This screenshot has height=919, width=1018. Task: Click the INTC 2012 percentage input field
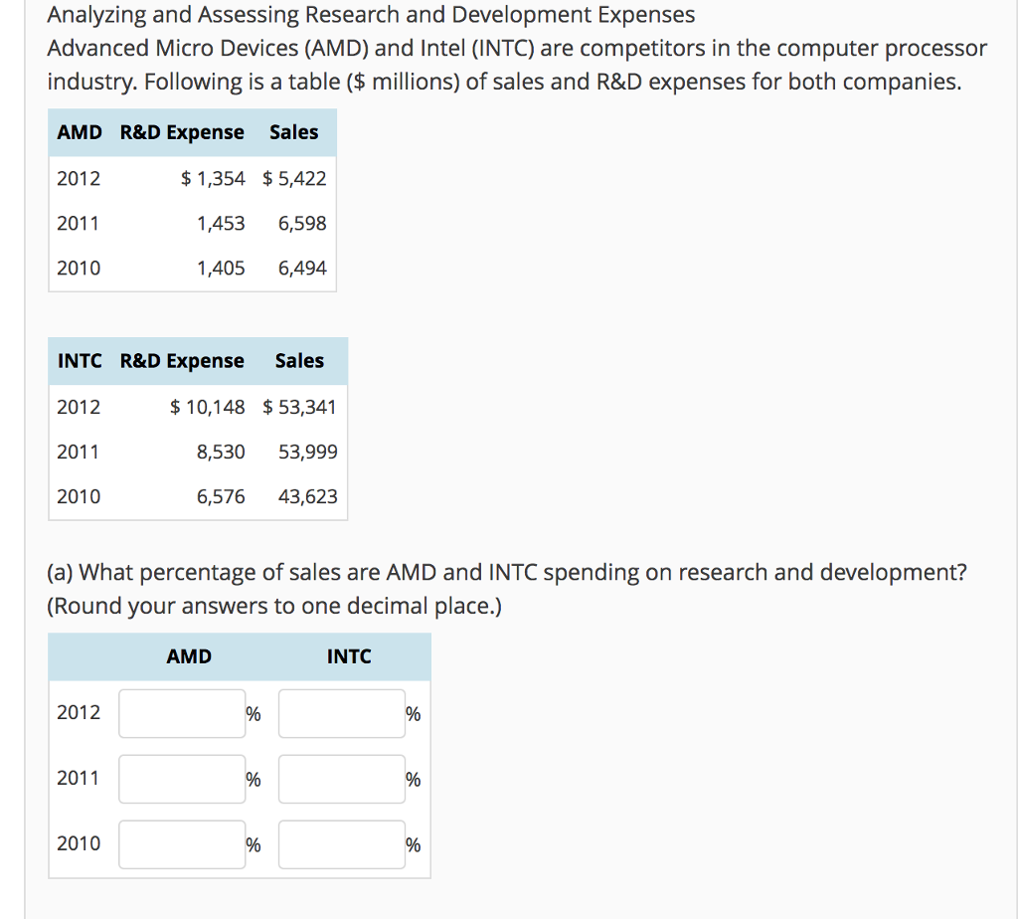(x=341, y=713)
